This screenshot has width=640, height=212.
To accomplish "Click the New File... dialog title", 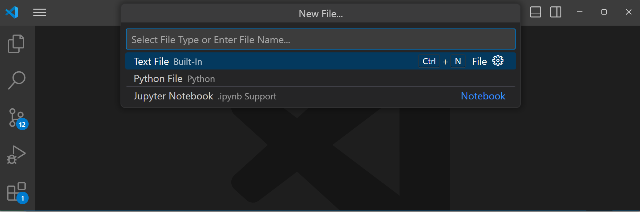I will pos(321,14).
